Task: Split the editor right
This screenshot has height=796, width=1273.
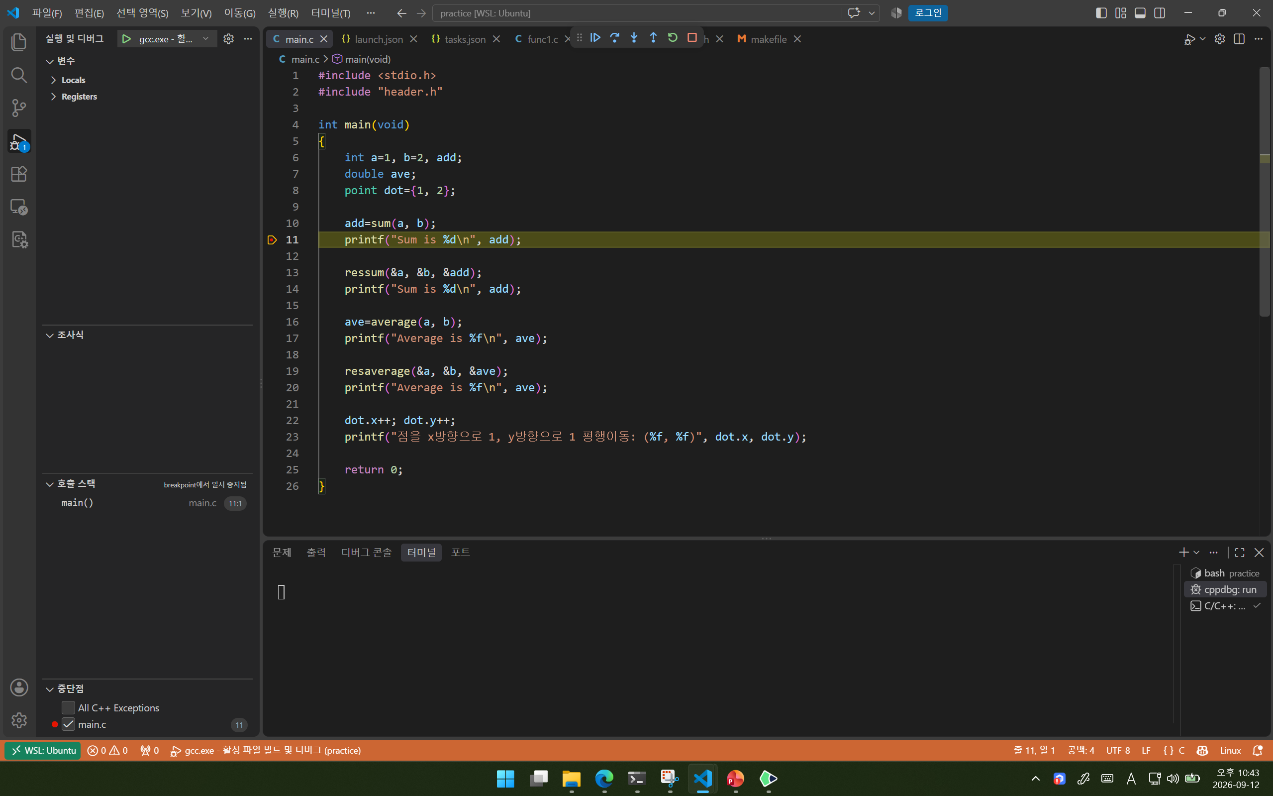Action: 1239,39
